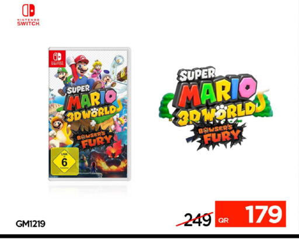Click the large Super Mario 3D World logo
This screenshot has width=299, height=239.
click(216, 108)
